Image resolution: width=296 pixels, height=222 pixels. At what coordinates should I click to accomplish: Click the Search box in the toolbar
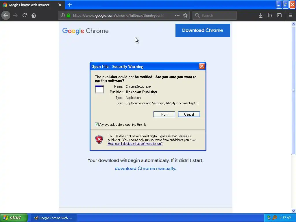(215, 15)
